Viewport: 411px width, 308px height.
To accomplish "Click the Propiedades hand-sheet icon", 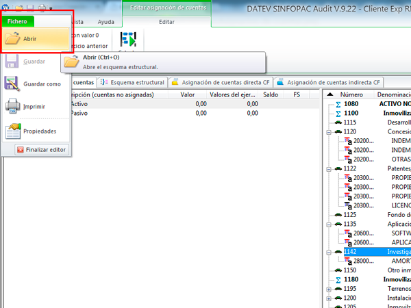I will 13,131.
